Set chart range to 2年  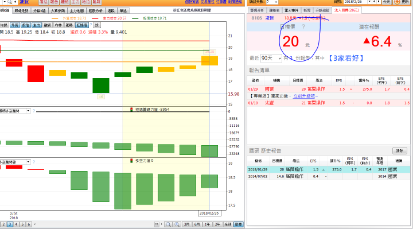[x=217, y=224]
